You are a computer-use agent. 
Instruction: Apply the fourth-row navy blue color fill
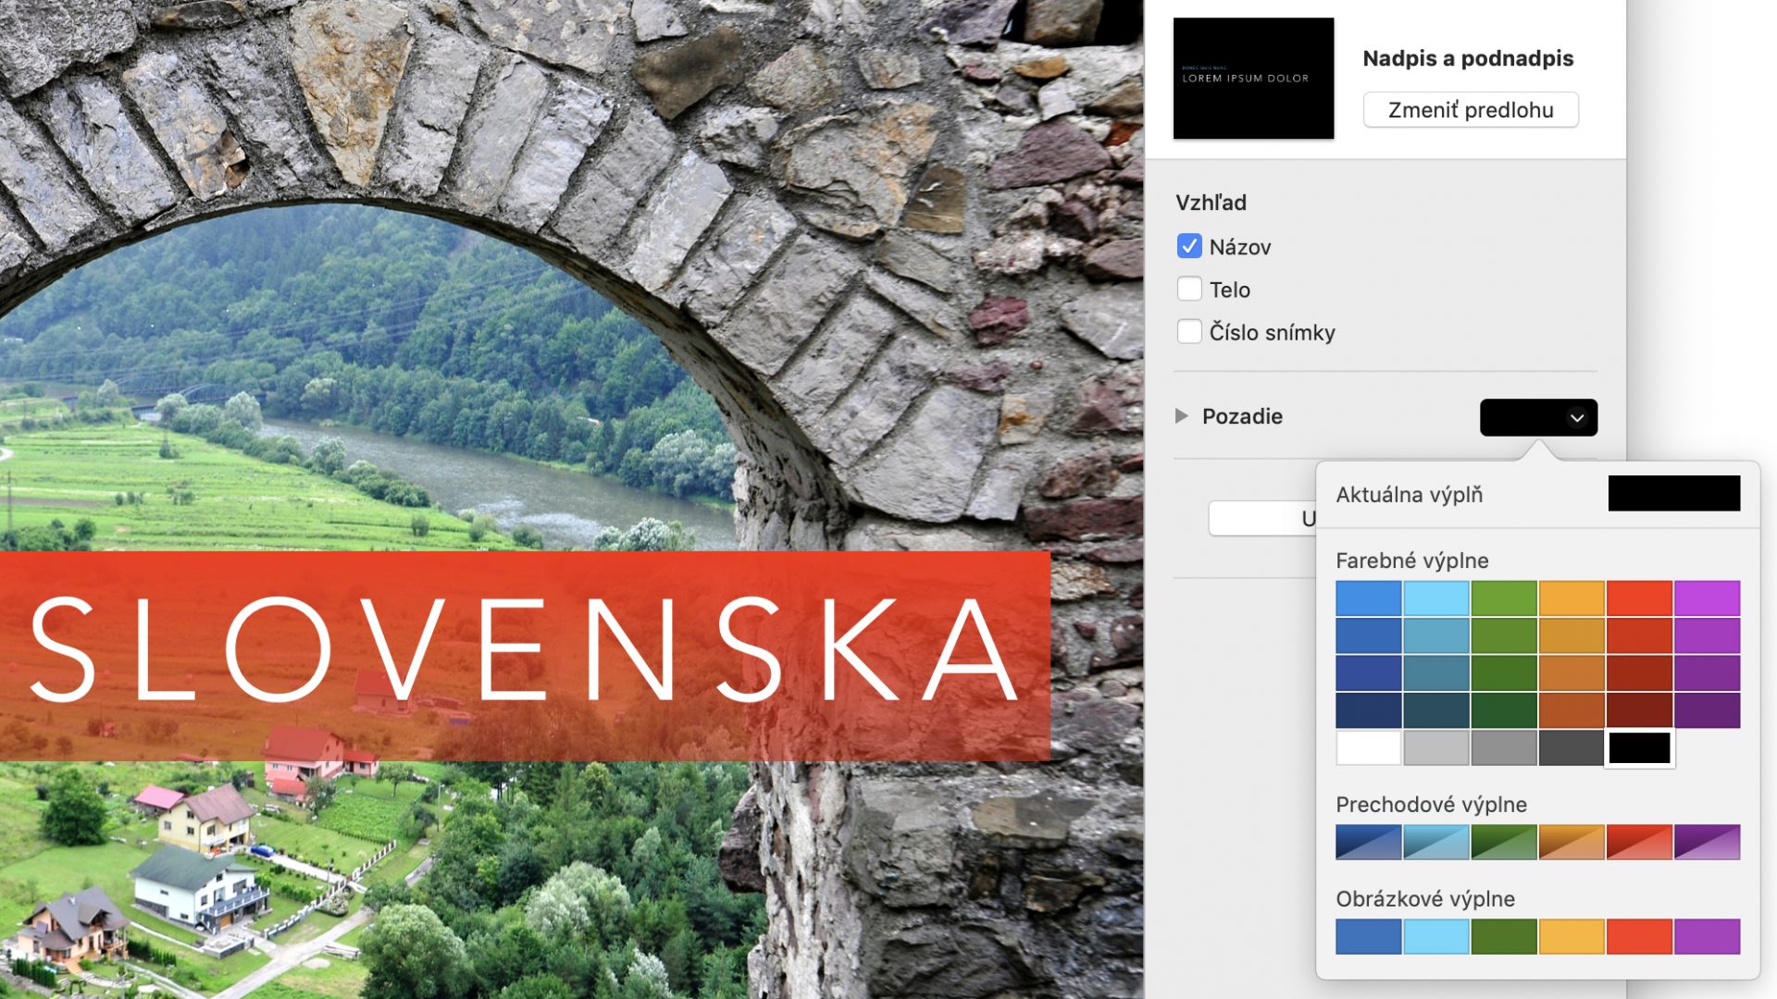coord(1368,710)
